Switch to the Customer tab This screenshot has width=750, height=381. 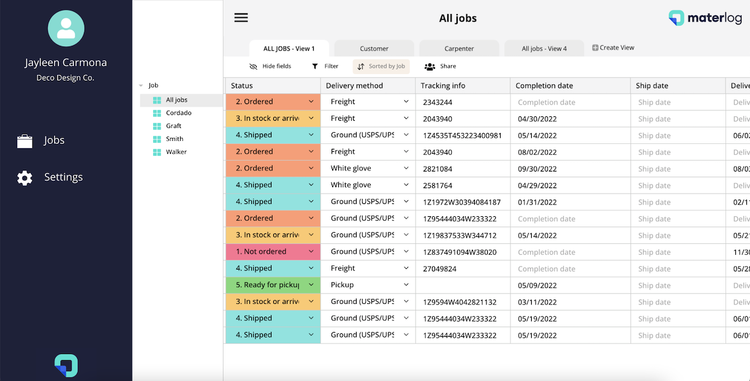click(x=374, y=47)
